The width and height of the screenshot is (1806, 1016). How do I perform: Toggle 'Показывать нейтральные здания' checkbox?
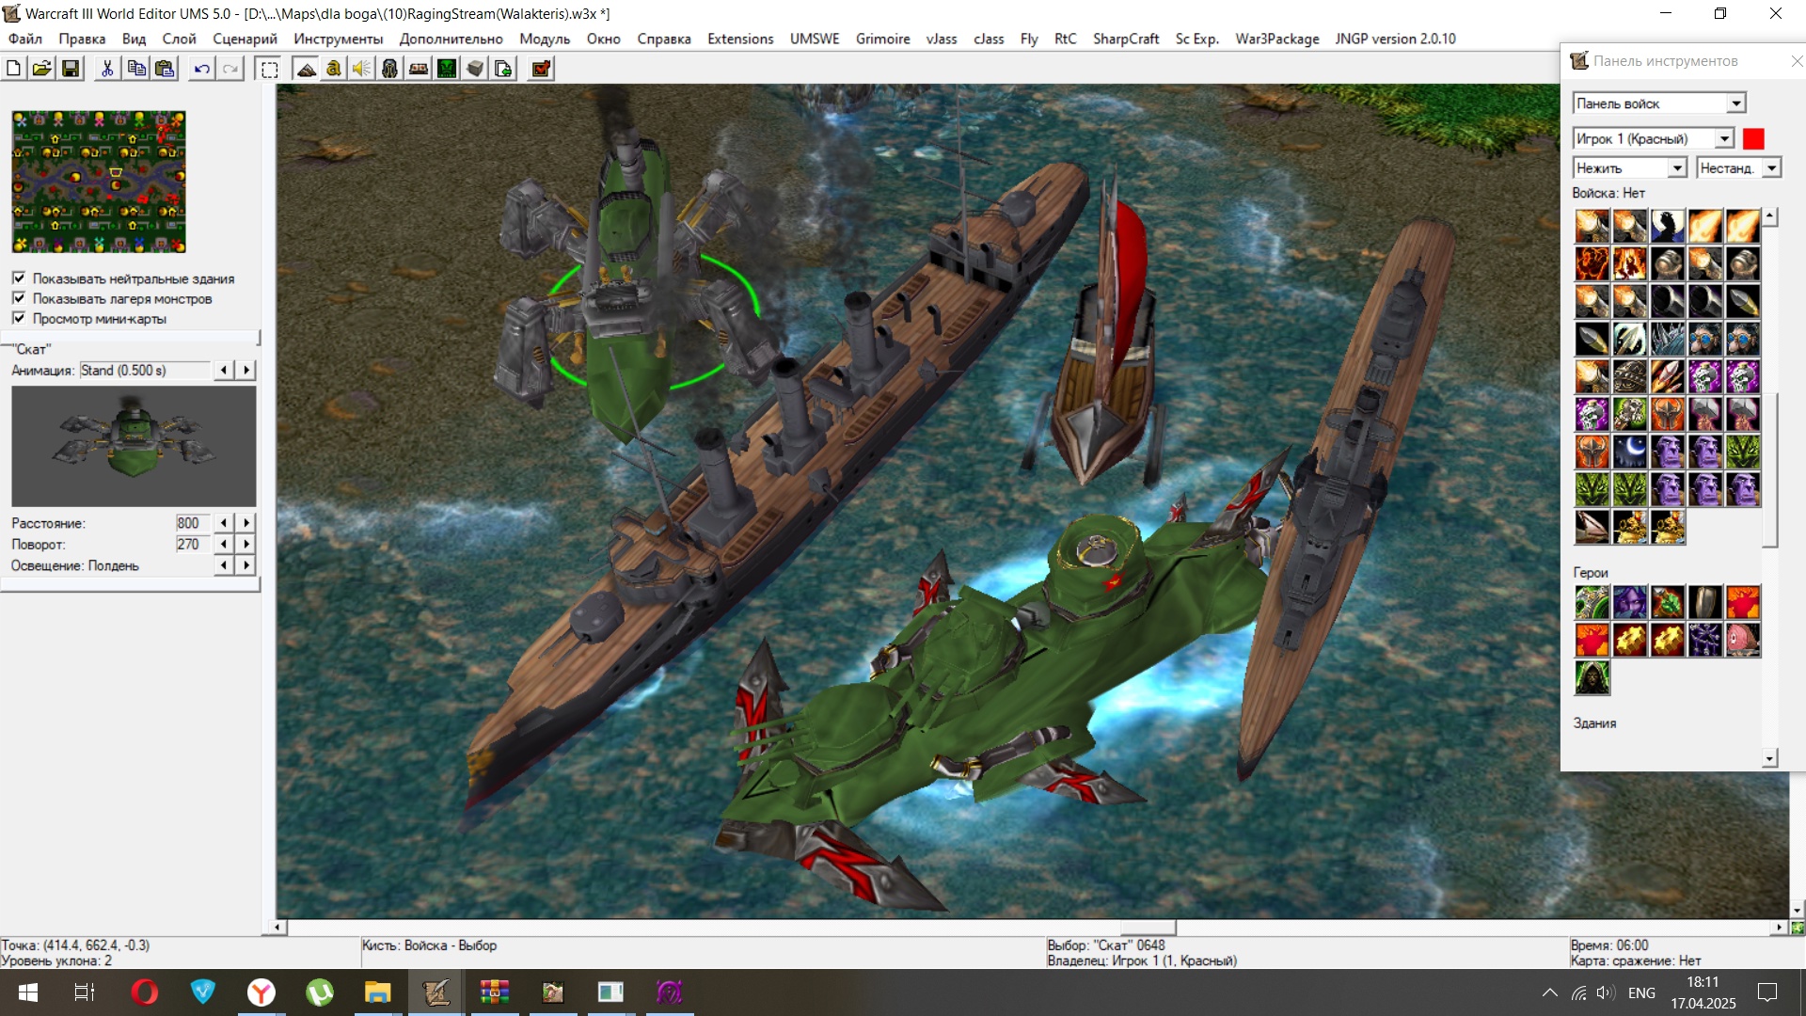tap(19, 278)
